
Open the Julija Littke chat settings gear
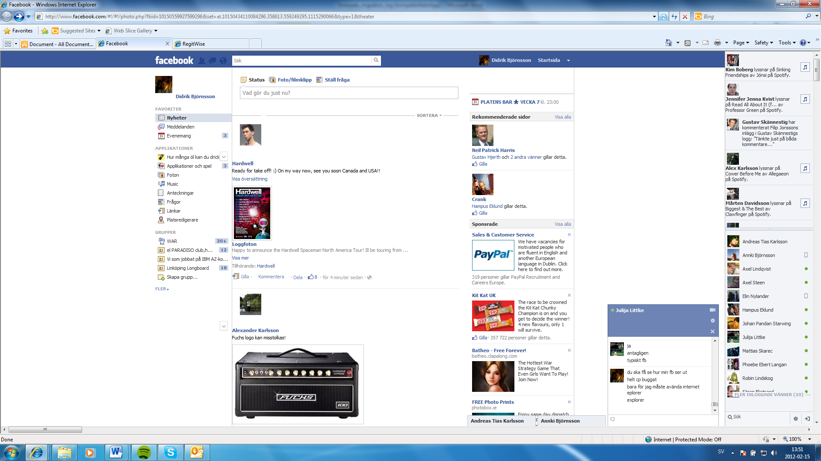click(x=712, y=321)
